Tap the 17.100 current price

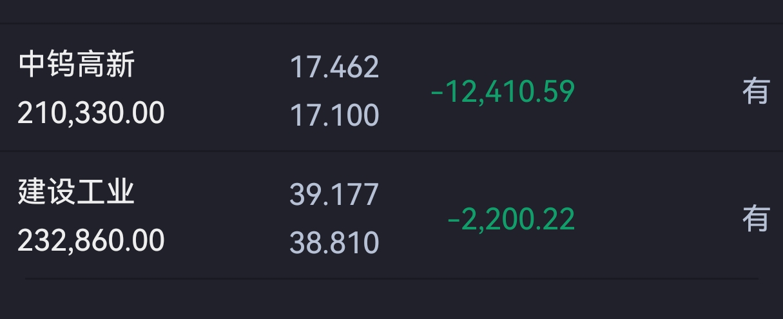pyautogui.click(x=334, y=115)
